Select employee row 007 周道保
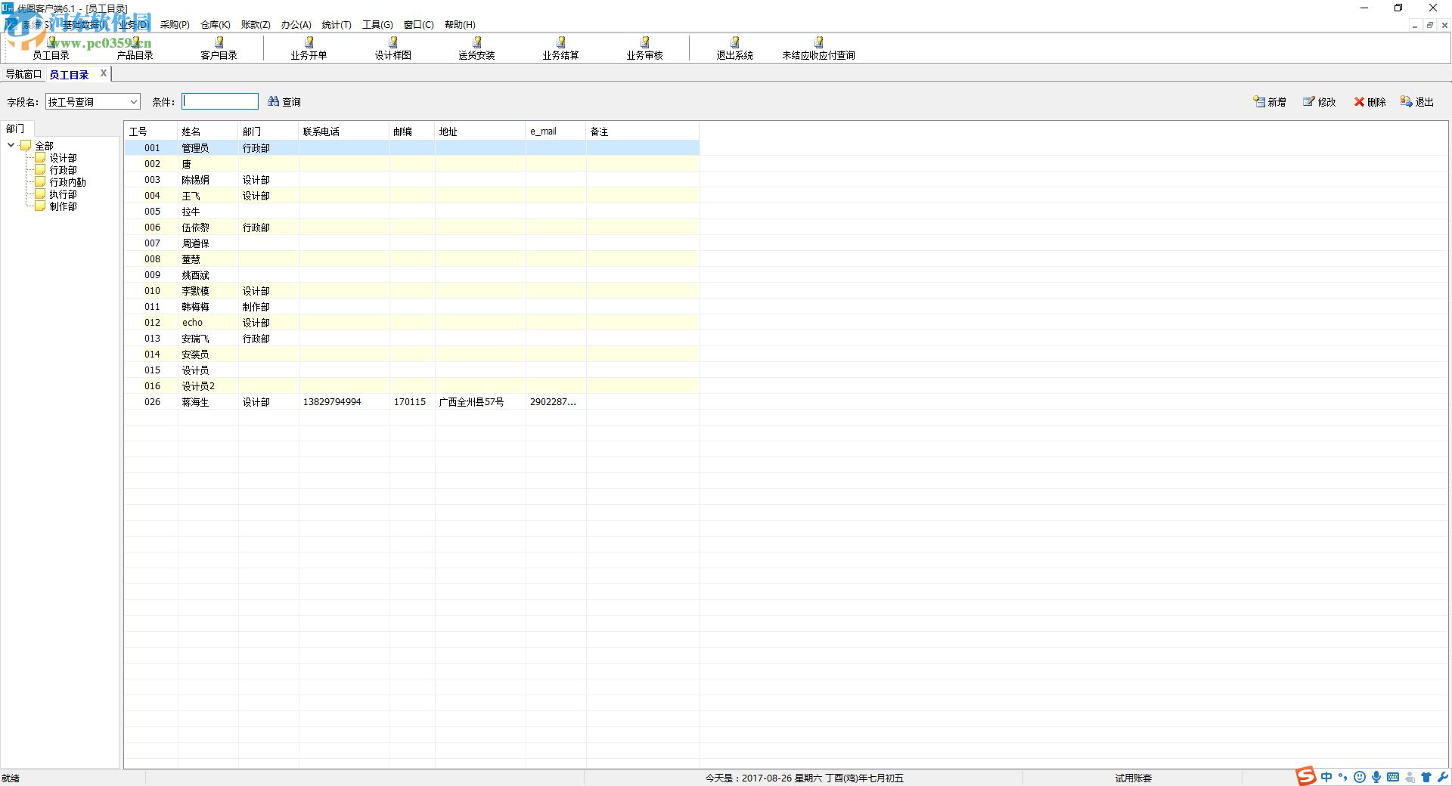 412,243
